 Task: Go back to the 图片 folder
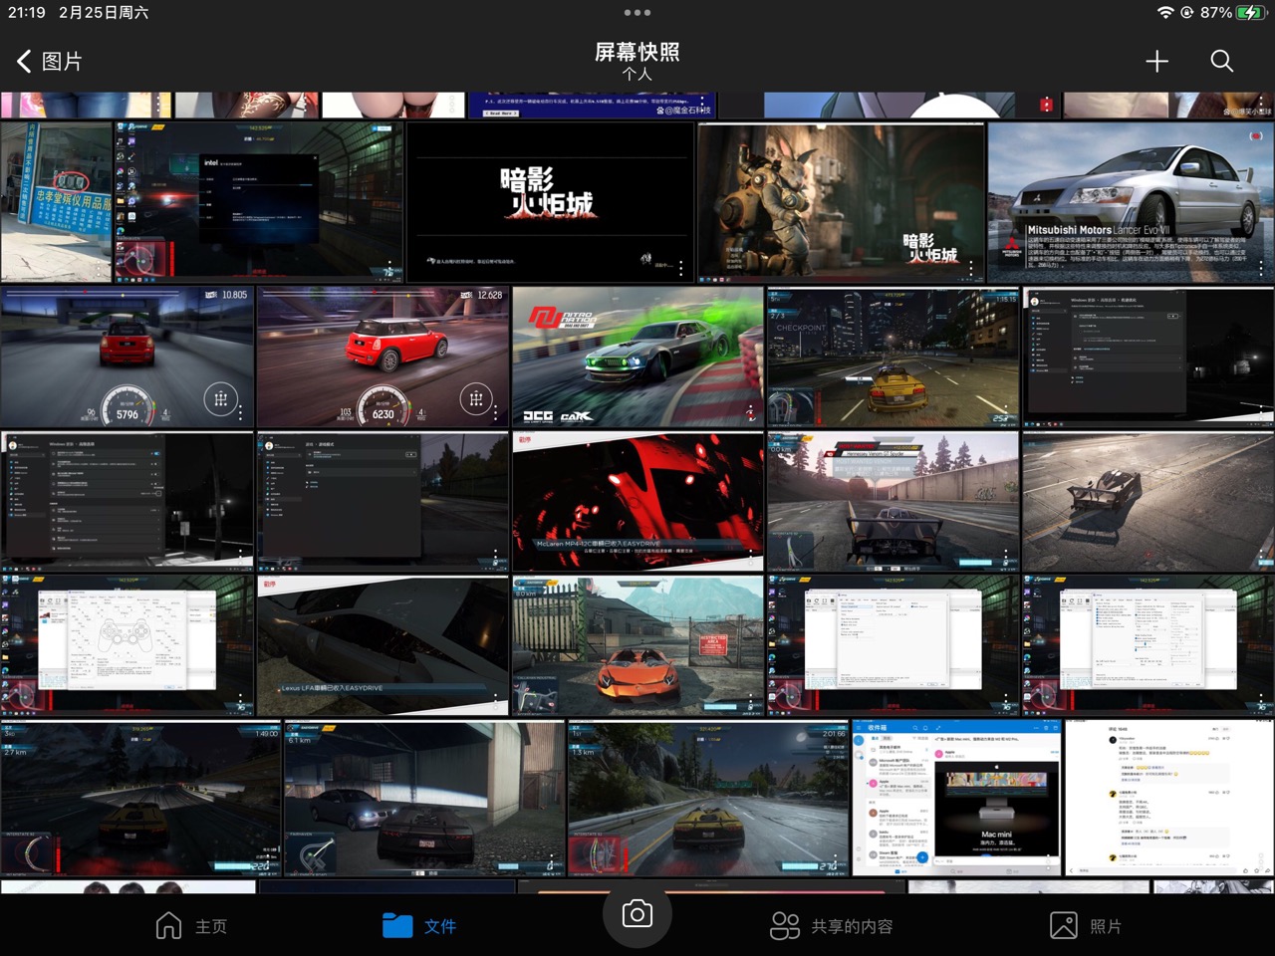click(49, 62)
